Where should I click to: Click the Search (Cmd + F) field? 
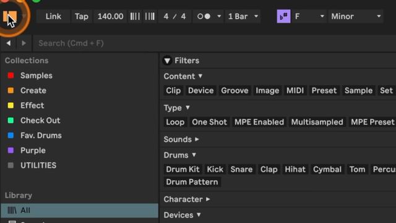point(214,43)
